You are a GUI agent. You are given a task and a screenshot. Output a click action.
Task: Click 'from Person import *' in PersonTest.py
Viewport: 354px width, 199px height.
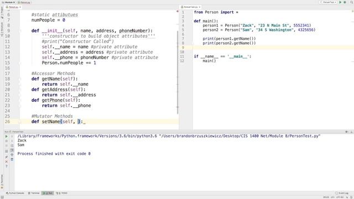pyautogui.click(x=216, y=12)
